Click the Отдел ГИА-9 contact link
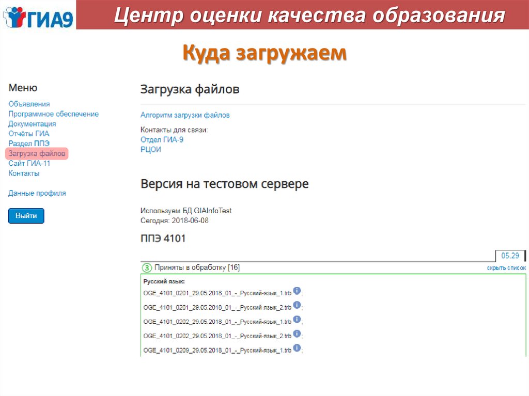This screenshot has height=396, width=529. [x=162, y=139]
